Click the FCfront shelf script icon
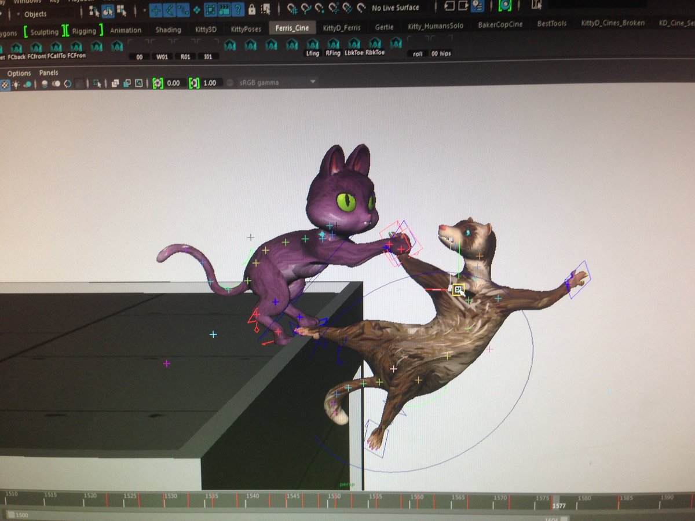This screenshot has width=695, height=521. [36, 47]
